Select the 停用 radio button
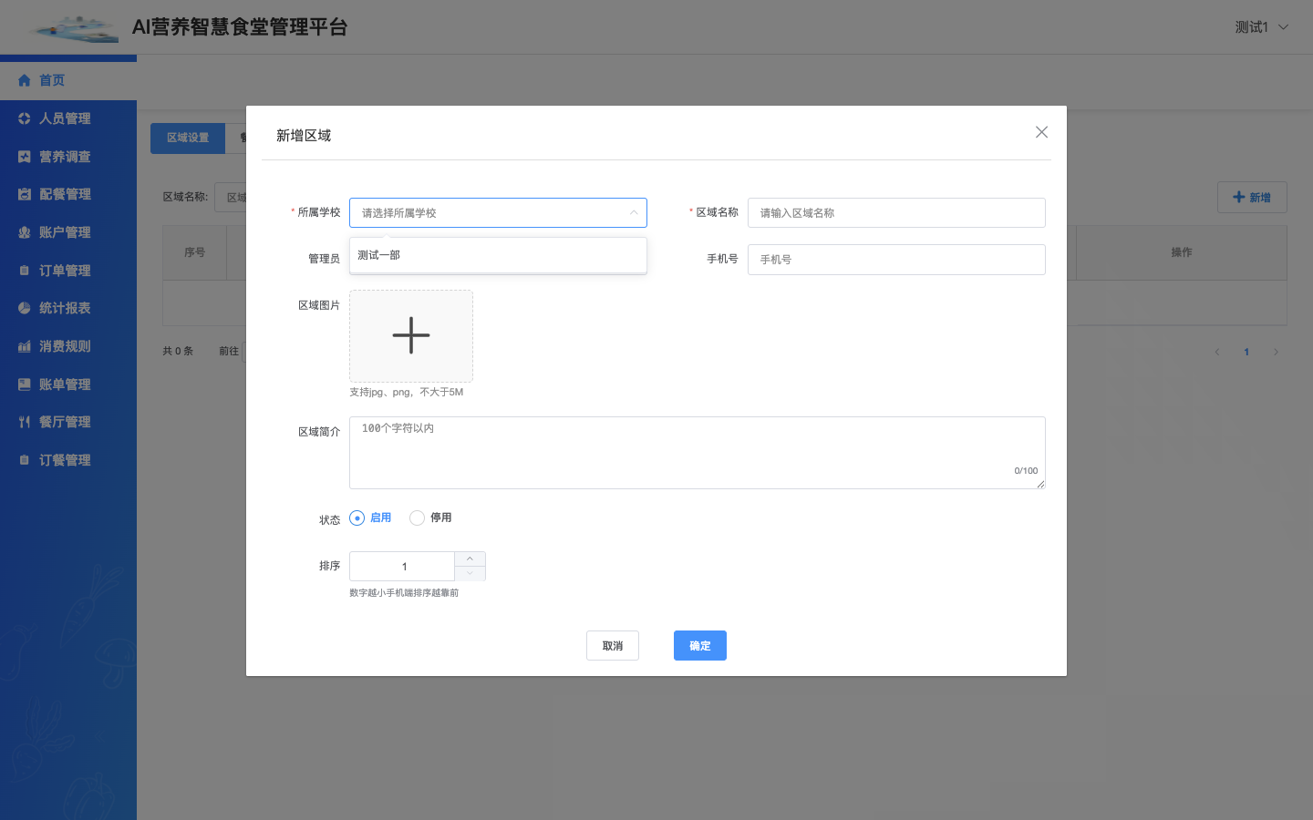This screenshot has height=820, width=1313. tap(417, 518)
